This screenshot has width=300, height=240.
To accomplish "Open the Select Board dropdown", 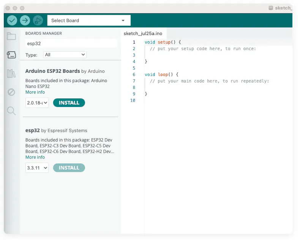I will (x=89, y=20).
